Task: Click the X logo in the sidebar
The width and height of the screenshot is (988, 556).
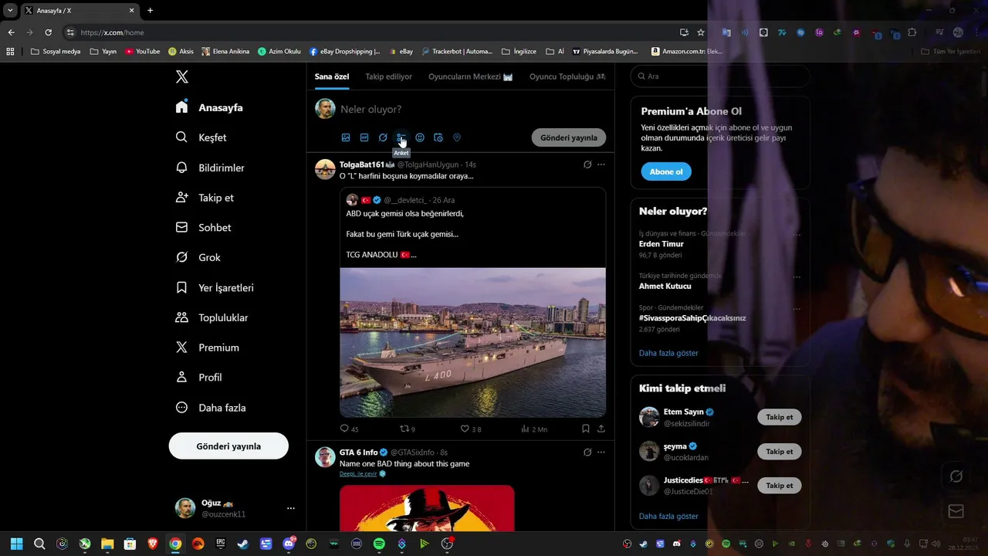Action: click(182, 76)
